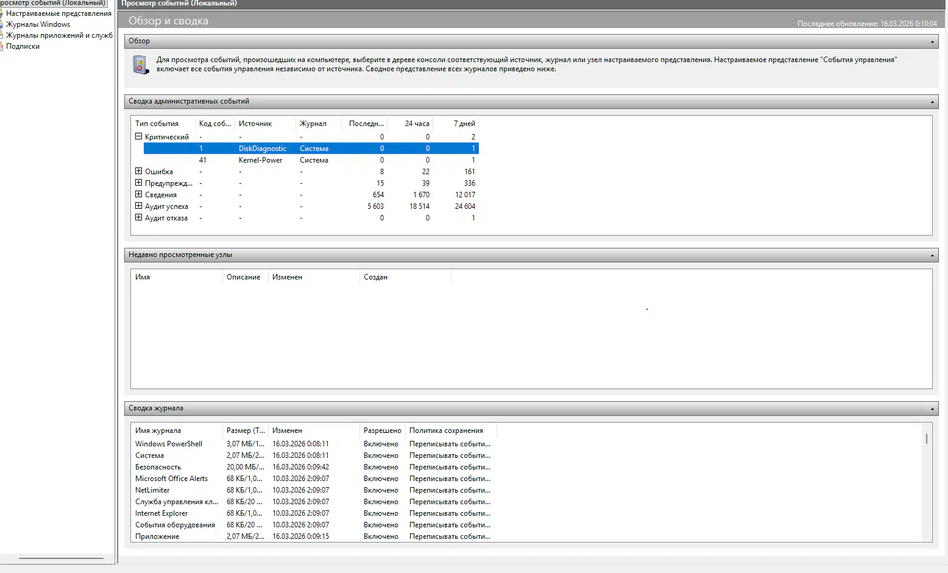Image resolution: width=948 pixels, height=573 pixels.
Task: Expand the Аудит отказа row
Action: (138, 217)
